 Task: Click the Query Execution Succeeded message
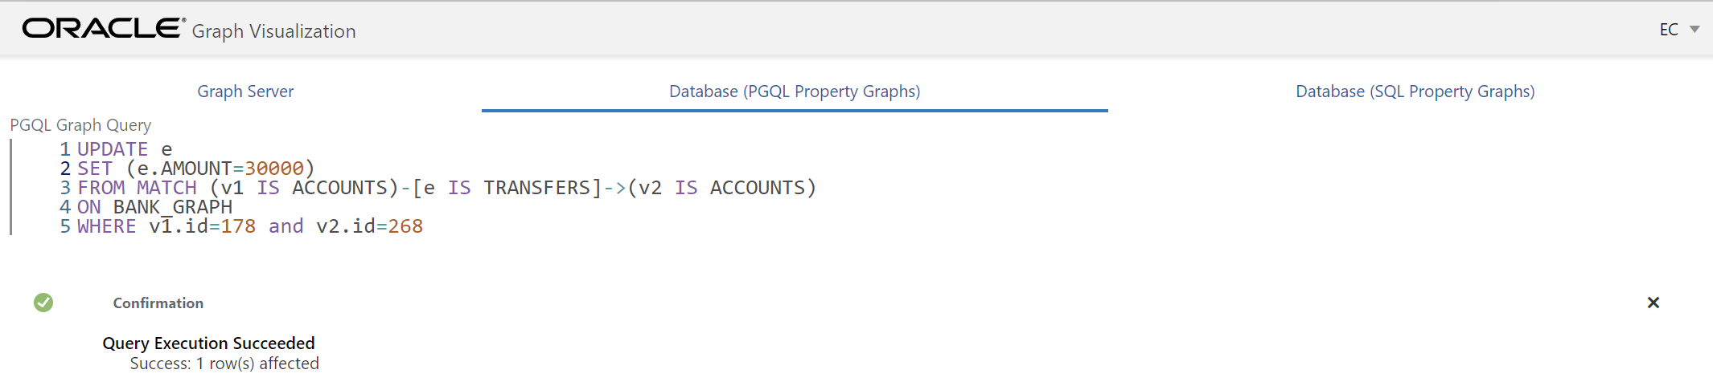pyautogui.click(x=208, y=343)
